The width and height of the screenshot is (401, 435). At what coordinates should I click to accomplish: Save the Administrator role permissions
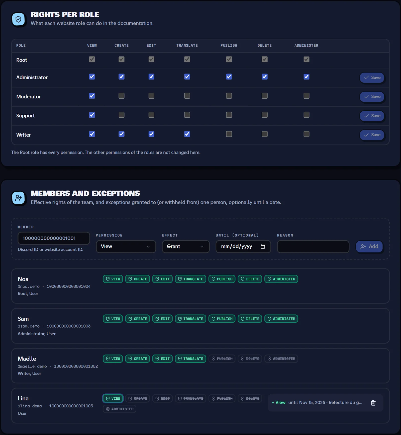tap(372, 78)
